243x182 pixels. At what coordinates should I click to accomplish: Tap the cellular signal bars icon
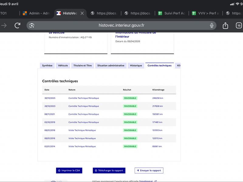[232, 4]
